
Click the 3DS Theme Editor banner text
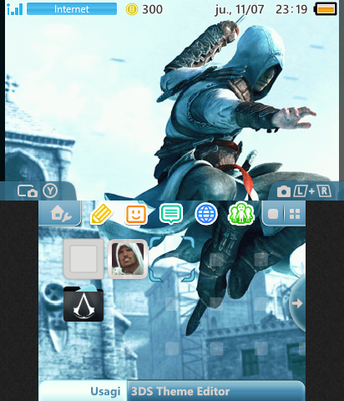(x=180, y=391)
